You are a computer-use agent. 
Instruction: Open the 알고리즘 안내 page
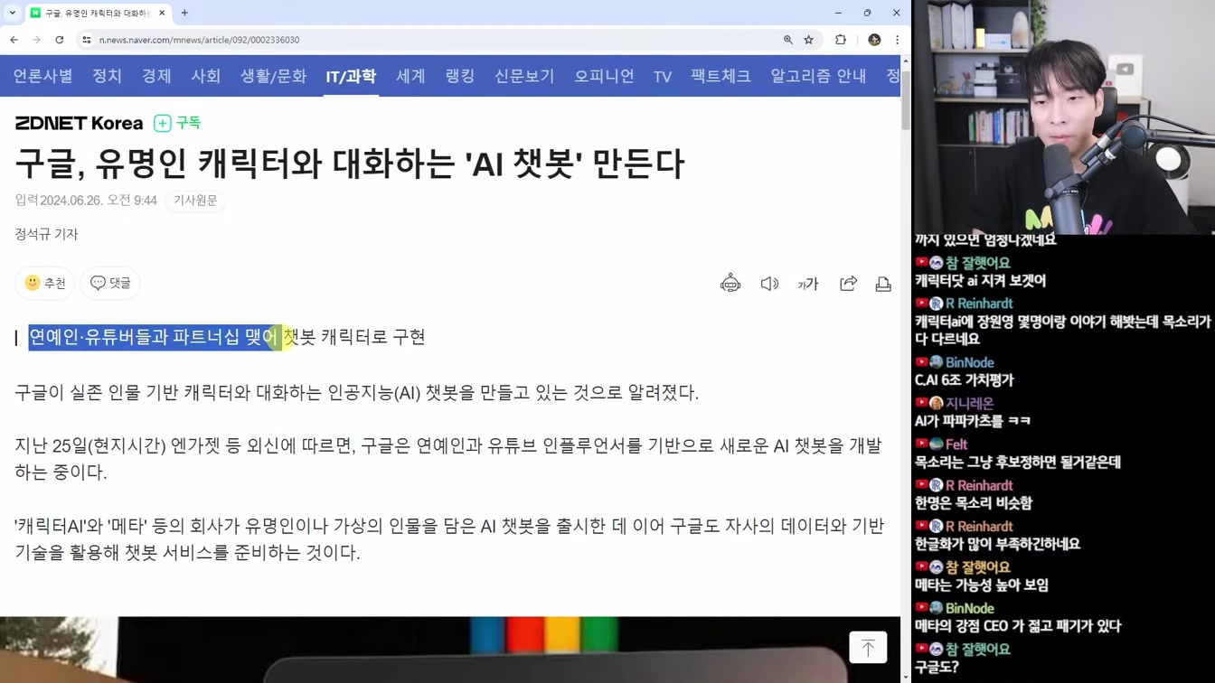point(818,77)
